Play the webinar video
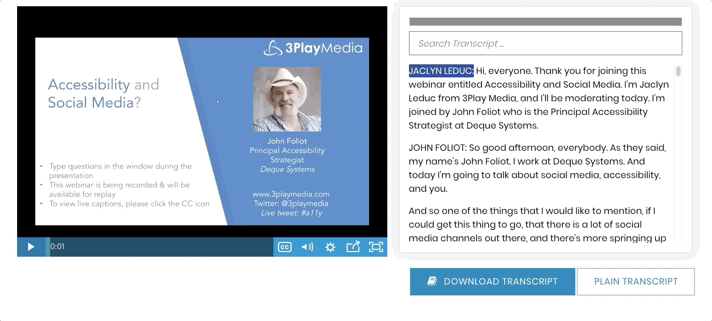 coord(31,246)
